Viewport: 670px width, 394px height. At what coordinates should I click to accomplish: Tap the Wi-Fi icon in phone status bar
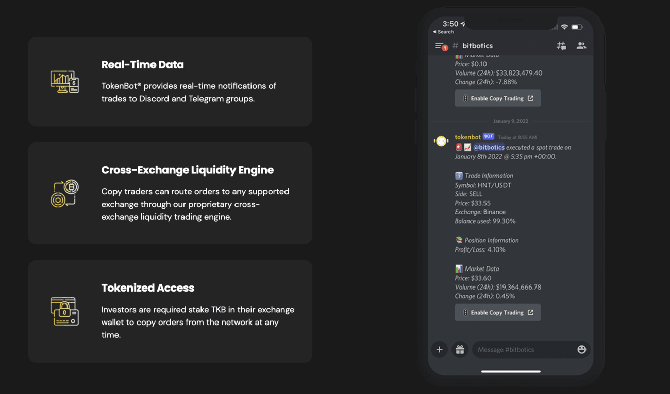pyautogui.click(x=564, y=27)
